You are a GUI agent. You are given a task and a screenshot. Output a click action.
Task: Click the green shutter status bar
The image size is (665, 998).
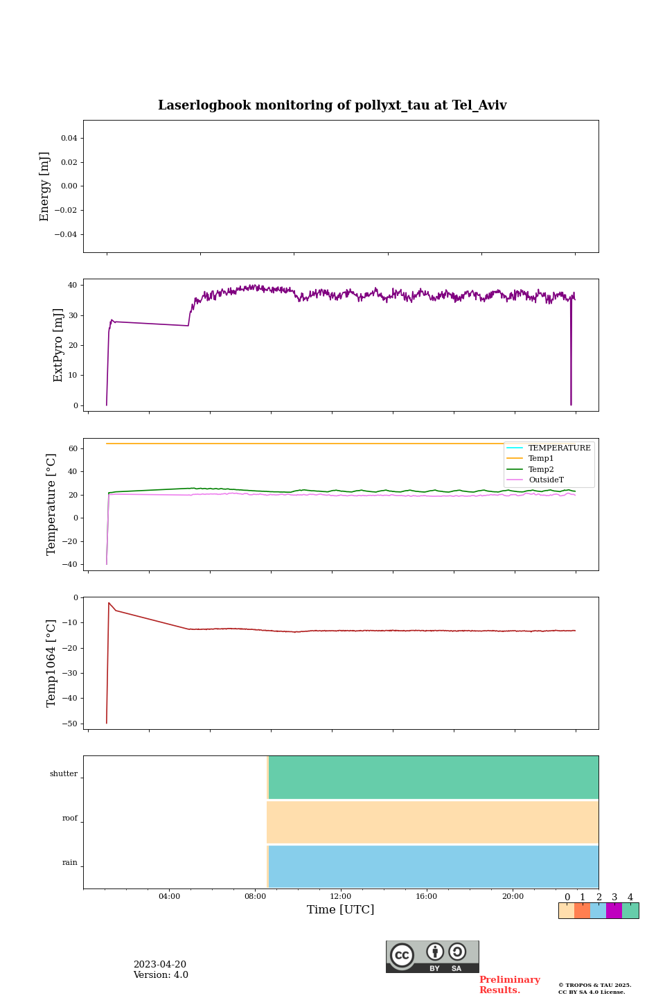(x=433, y=778)
